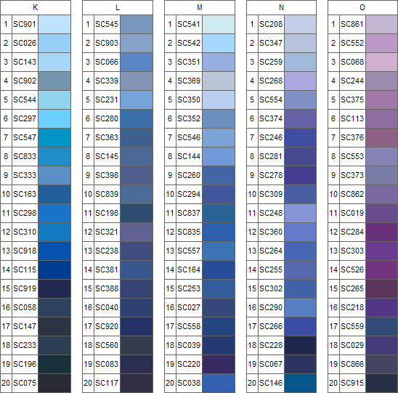The height and width of the screenshot is (393, 398).
Task: Select the SC297 code label
Action: [25, 118]
